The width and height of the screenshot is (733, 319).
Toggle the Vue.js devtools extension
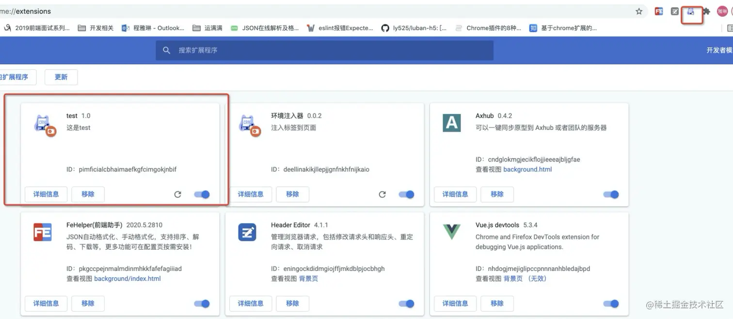[611, 303]
